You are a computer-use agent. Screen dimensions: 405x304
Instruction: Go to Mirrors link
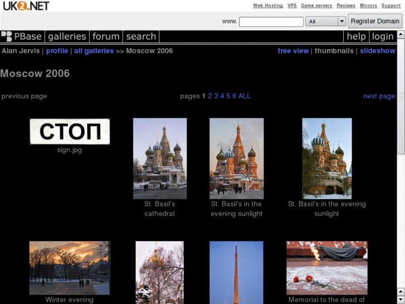click(x=368, y=6)
